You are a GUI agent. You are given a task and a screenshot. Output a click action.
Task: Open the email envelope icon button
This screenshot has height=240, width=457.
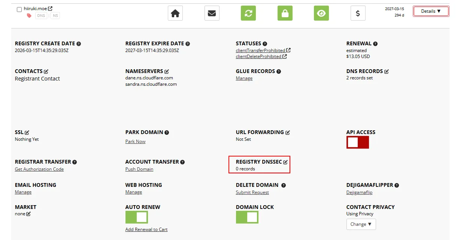pyautogui.click(x=212, y=13)
